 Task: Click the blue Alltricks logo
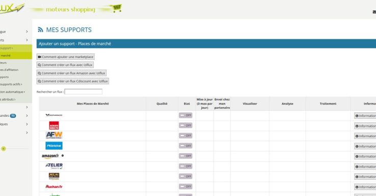point(54,146)
